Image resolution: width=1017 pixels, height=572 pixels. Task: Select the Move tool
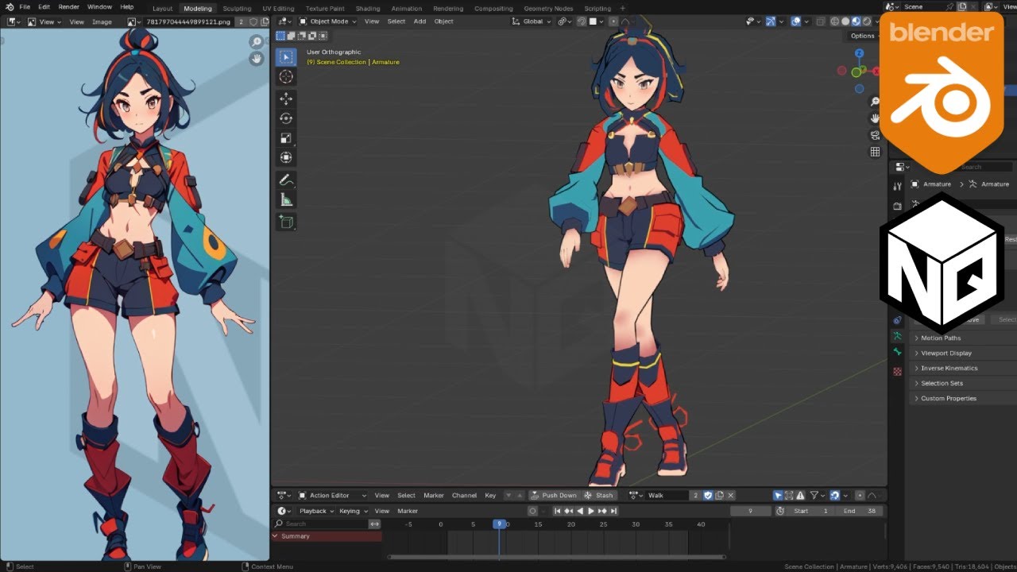286,99
